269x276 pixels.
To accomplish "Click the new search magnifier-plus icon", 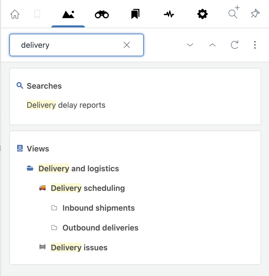I will coord(234,12).
